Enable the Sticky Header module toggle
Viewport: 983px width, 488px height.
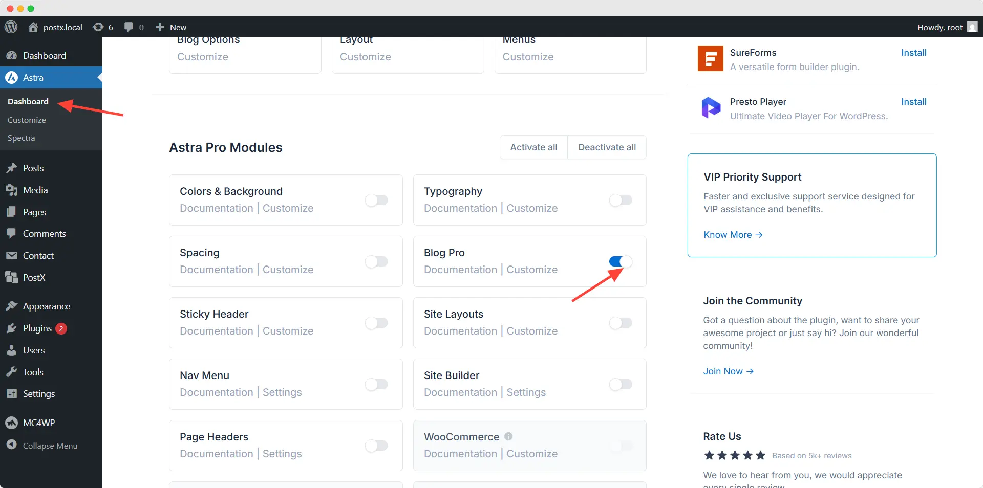point(376,323)
